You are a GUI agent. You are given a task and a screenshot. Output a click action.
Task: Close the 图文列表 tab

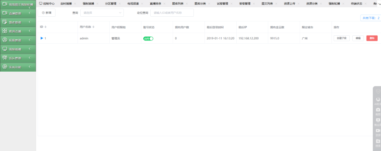276,4
